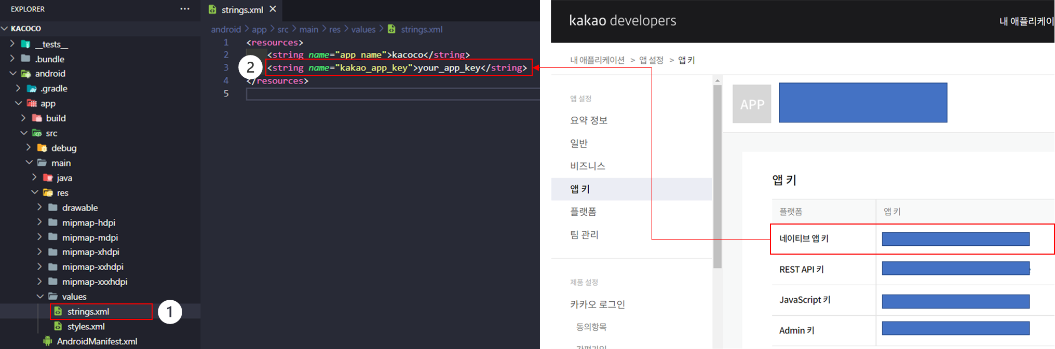
Task: Click the strings.xml file icon in tree
Action: (58, 311)
